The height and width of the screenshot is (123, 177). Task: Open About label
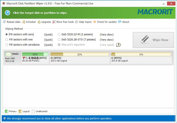pyautogui.click(x=126, y=22)
